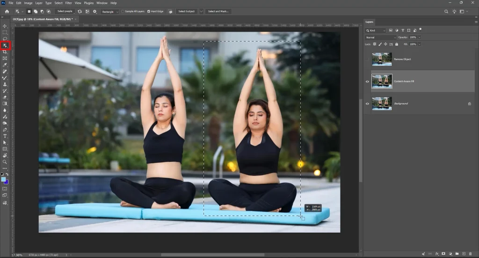
Task: Click the Select and Mask button
Action: [218, 11]
